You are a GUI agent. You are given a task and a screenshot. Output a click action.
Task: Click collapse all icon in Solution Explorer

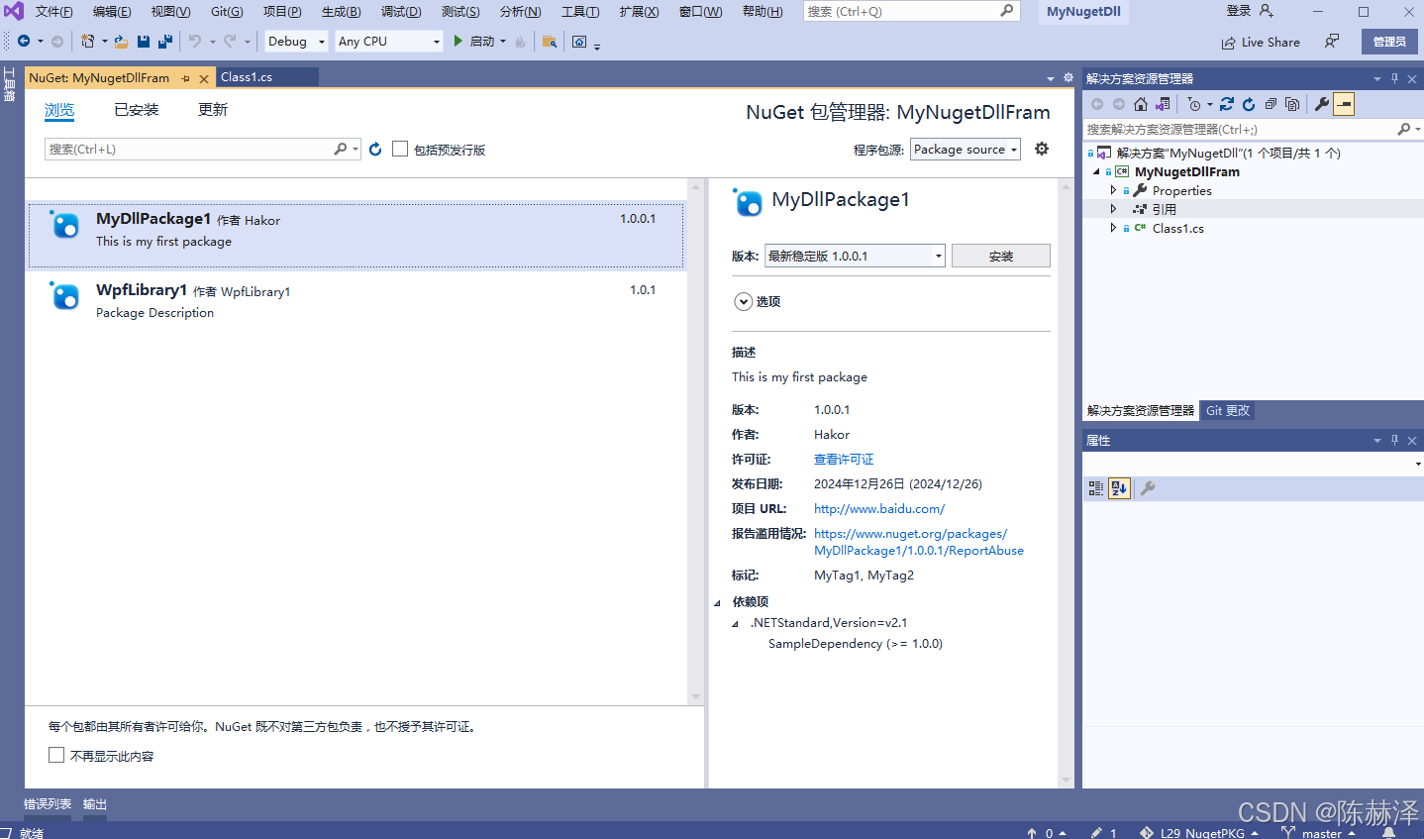click(1271, 104)
